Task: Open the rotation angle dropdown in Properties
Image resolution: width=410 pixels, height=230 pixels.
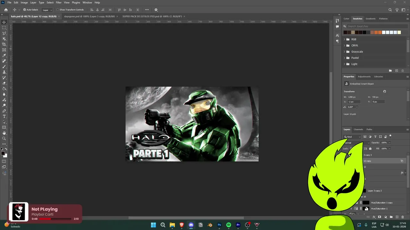Action: point(357,107)
